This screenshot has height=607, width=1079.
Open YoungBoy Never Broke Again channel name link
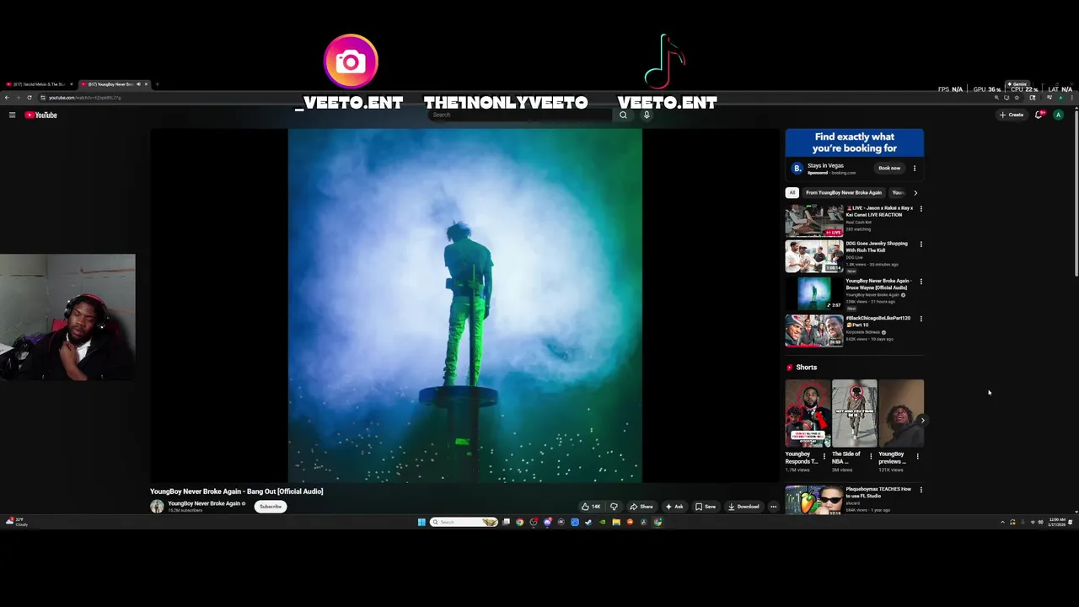(x=204, y=503)
